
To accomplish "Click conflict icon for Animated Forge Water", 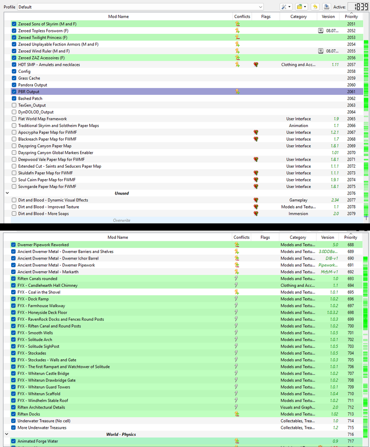I will tap(237, 441).
